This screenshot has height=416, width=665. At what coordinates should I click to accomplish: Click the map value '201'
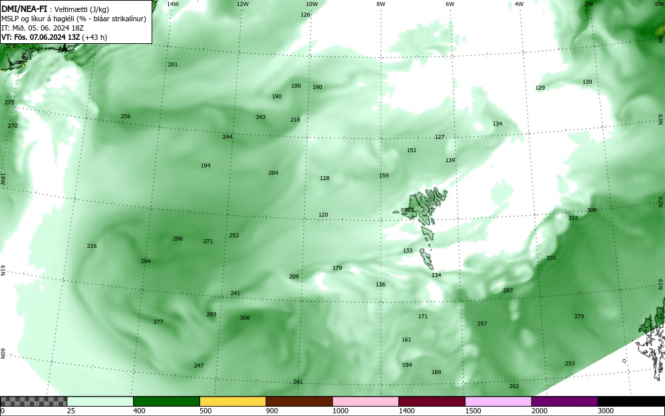click(x=173, y=65)
